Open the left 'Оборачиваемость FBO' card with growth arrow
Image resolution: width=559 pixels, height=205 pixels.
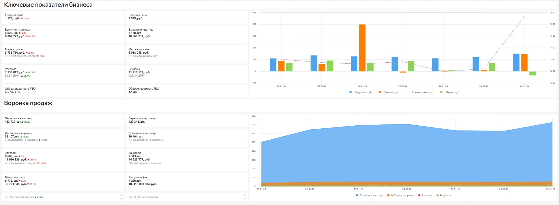63,91
